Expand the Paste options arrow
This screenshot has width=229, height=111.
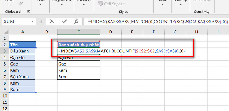coord(10,5)
